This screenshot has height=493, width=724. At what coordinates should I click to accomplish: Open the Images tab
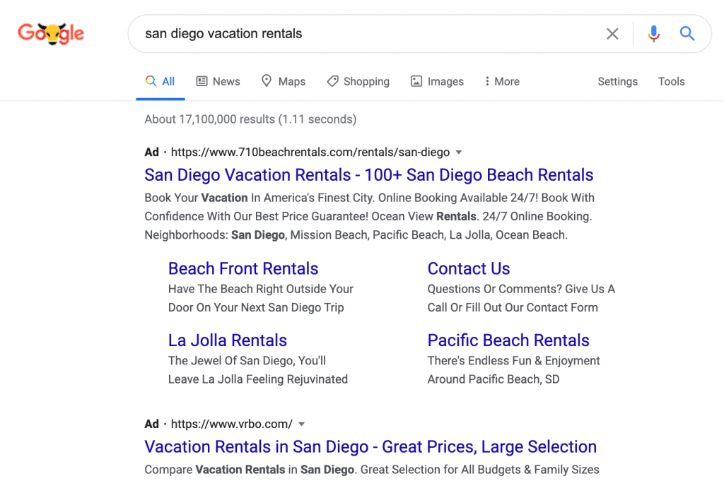(437, 82)
